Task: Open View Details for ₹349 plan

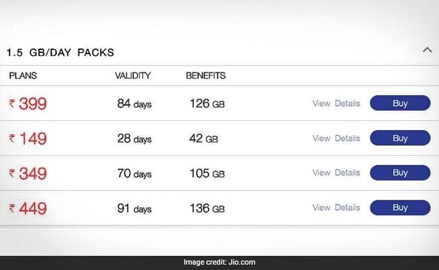Action: coord(336,173)
